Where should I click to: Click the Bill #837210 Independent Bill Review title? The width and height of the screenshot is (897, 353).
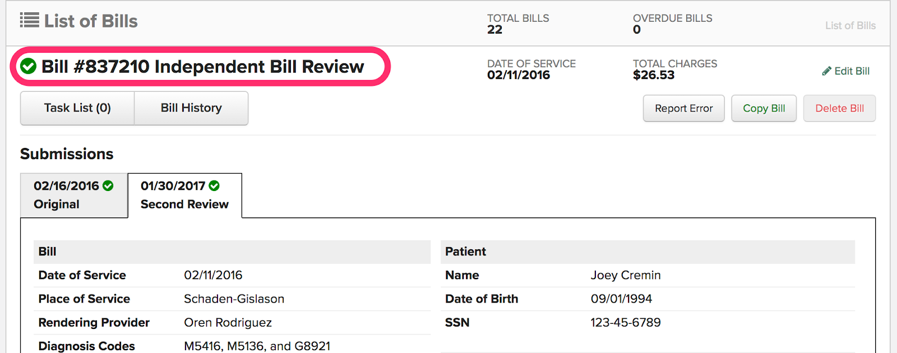(x=203, y=67)
